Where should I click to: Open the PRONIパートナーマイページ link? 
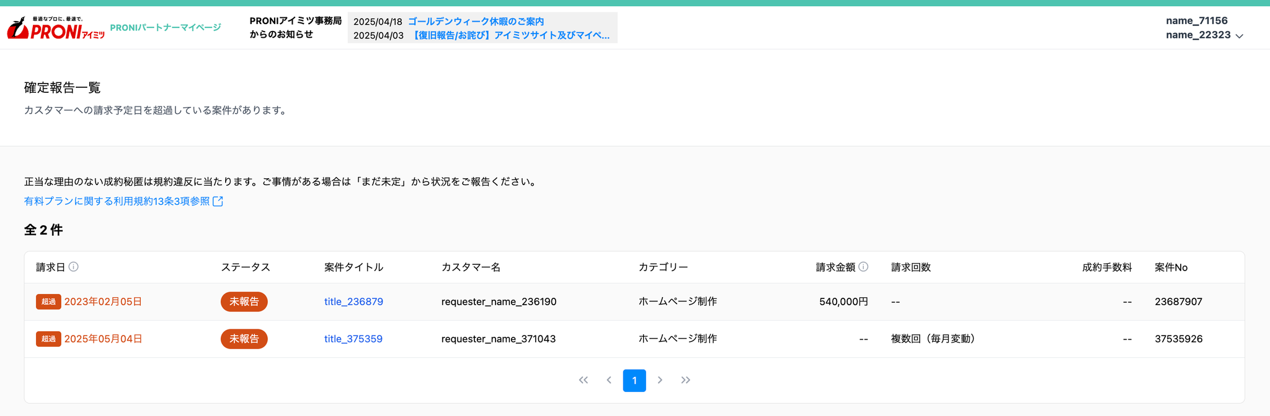165,28
